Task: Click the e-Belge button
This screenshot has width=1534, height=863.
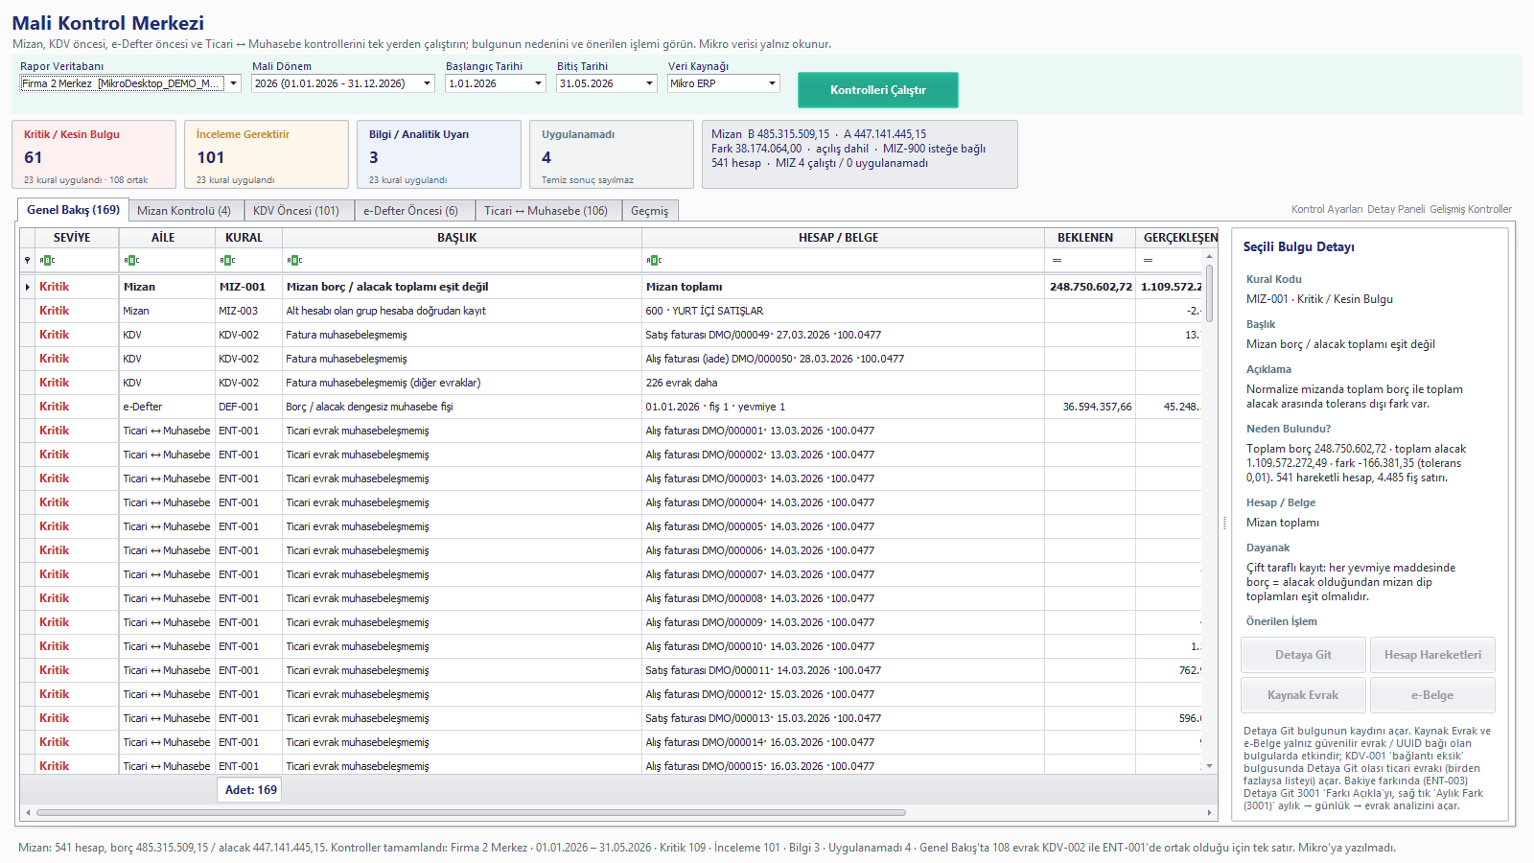Action: (x=1432, y=695)
